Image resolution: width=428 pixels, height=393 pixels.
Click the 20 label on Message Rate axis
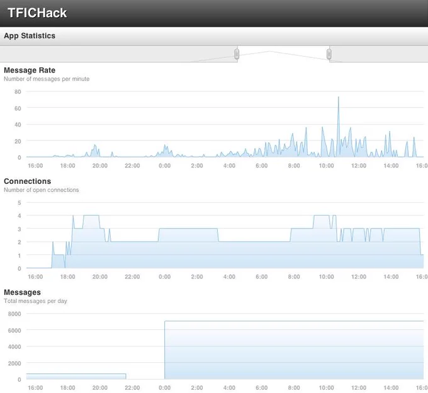(18, 141)
